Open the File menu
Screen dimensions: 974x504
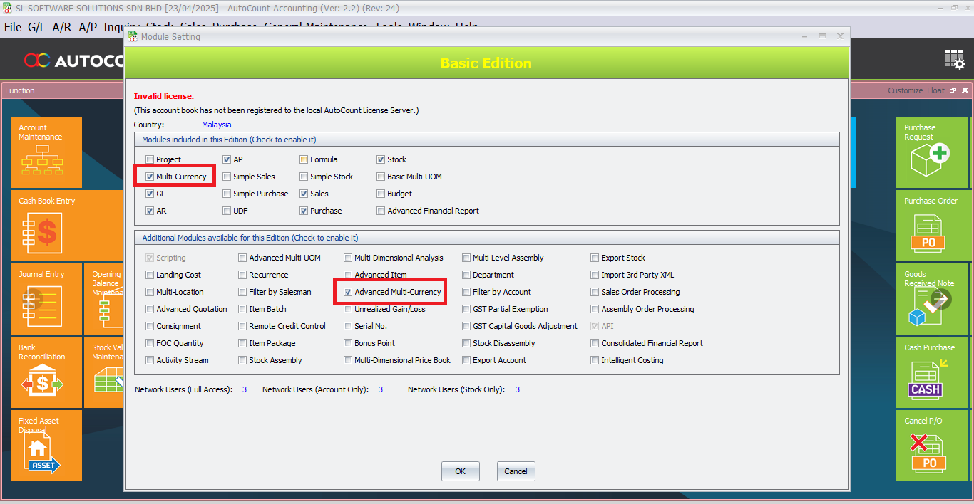(x=13, y=27)
